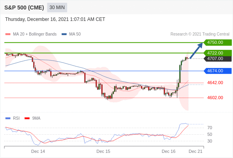Select the MA 50 legend label
The height and width of the screenshot is (158, 233).
(x=75, y=34)
